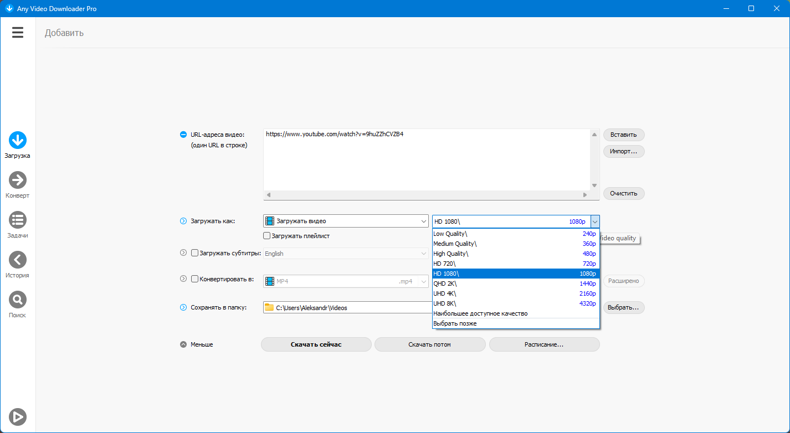The width and height of the screenshot is (790, 433).
Task: Open the hamburger menu
Action: coord(18,33)
